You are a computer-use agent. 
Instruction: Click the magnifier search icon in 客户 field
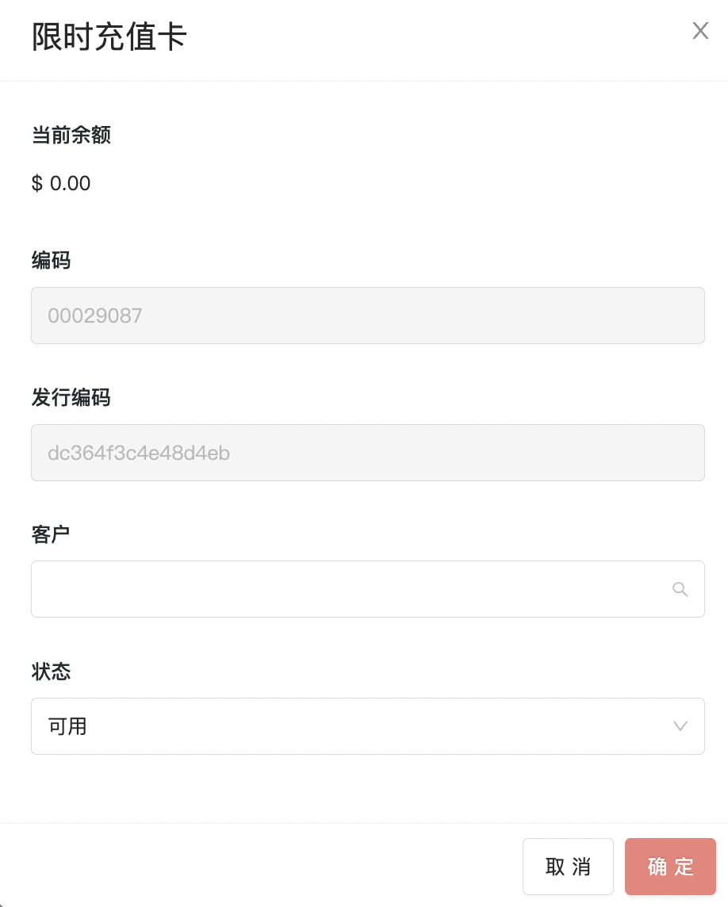(680, 589)
